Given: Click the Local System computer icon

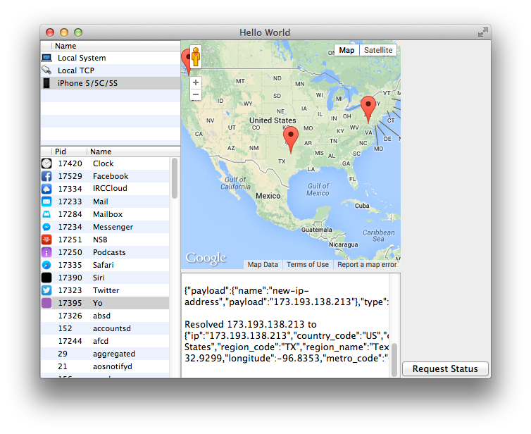Looking at the screenshot, I should 46,58.
